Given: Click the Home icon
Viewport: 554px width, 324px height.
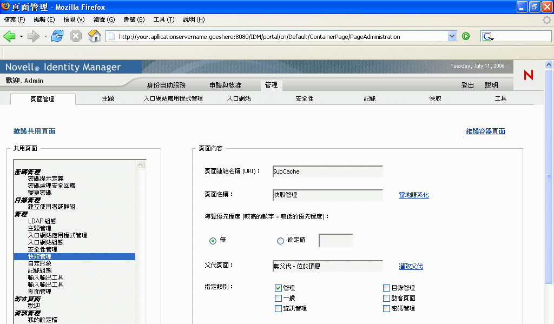Looking at the screenshot, I should pos(94,36).
